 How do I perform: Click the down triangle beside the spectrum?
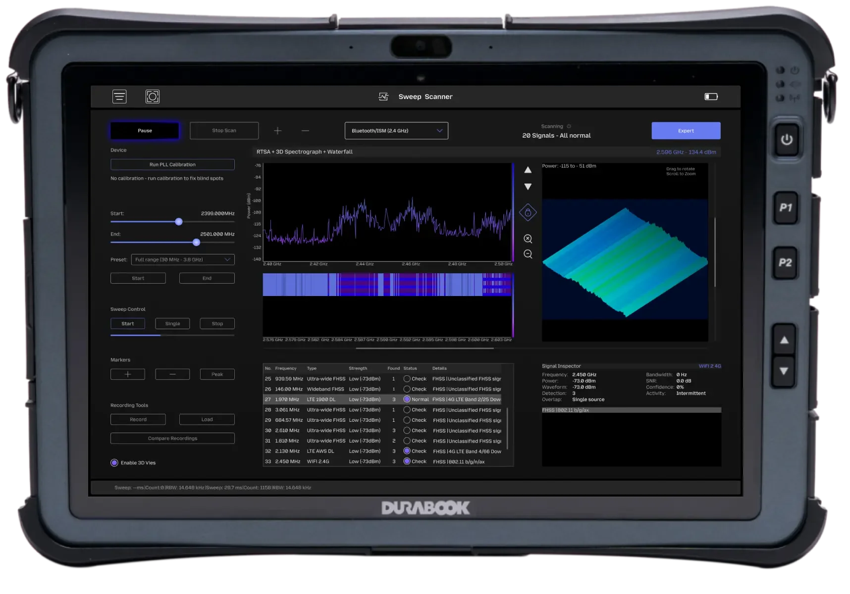tap(528, 187)
